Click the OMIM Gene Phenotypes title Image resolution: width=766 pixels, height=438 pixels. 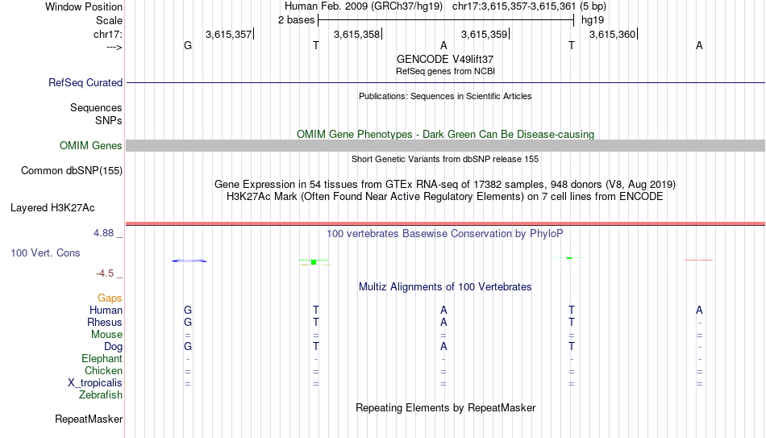click(x=446, y=135)
